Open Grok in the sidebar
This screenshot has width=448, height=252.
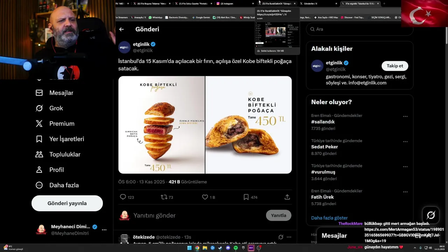tap(49, 108)
